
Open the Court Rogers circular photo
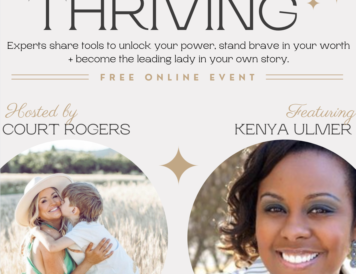click(x=84, y=207)
